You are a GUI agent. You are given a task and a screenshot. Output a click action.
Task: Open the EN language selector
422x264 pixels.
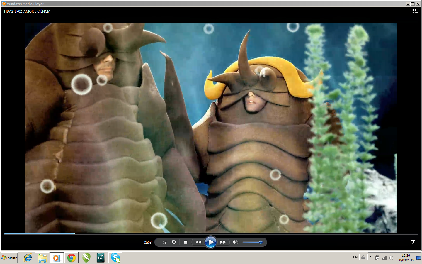tap(355, 258)
